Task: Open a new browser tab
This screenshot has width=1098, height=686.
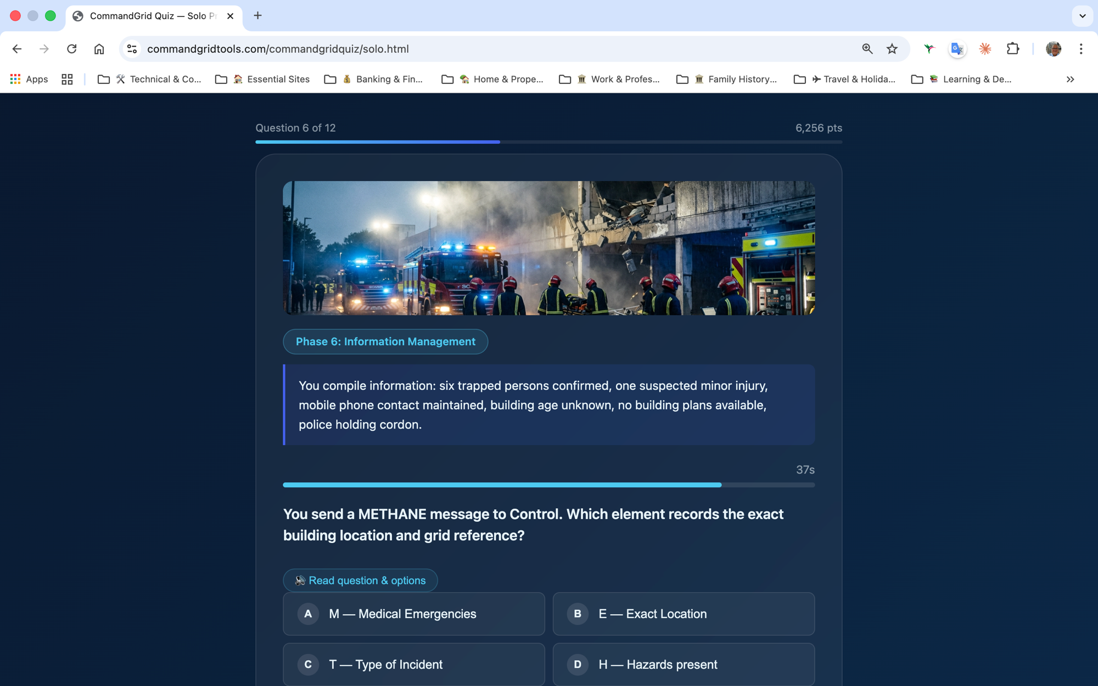Action: 257,16
